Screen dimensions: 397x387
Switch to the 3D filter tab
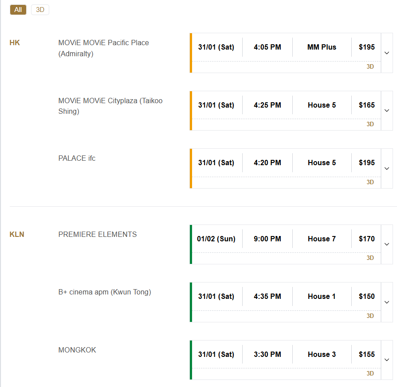40,10
